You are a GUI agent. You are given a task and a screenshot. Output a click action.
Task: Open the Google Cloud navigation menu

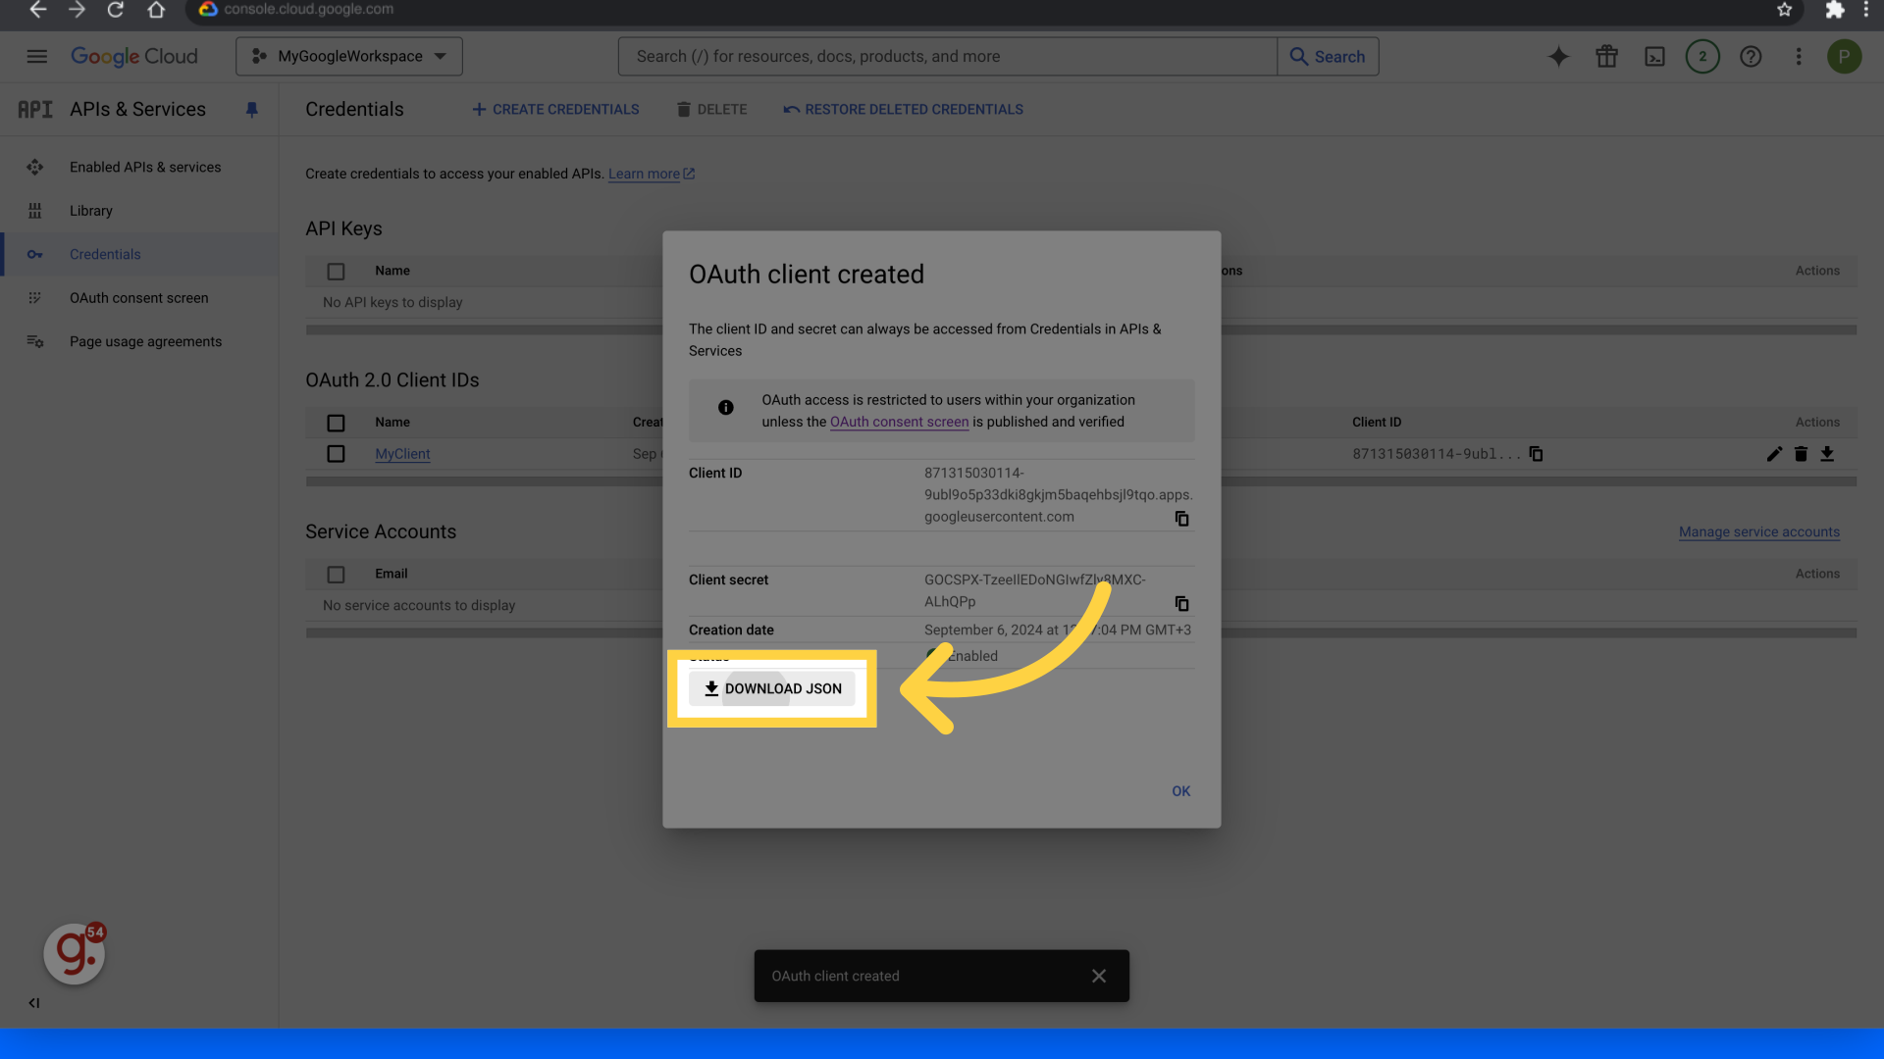pos(37,57)
